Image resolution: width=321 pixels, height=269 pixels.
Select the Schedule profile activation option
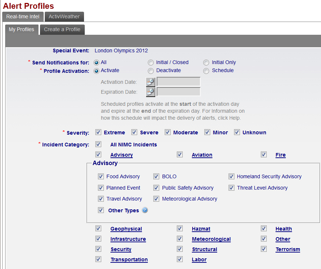coord(206,71)
